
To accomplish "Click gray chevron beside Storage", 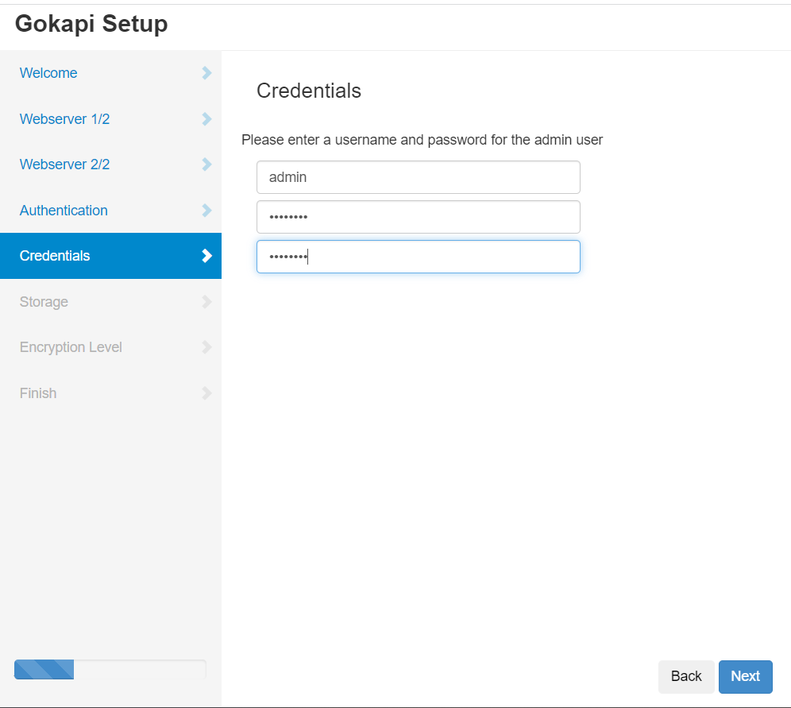I will [x=206, y=302].
